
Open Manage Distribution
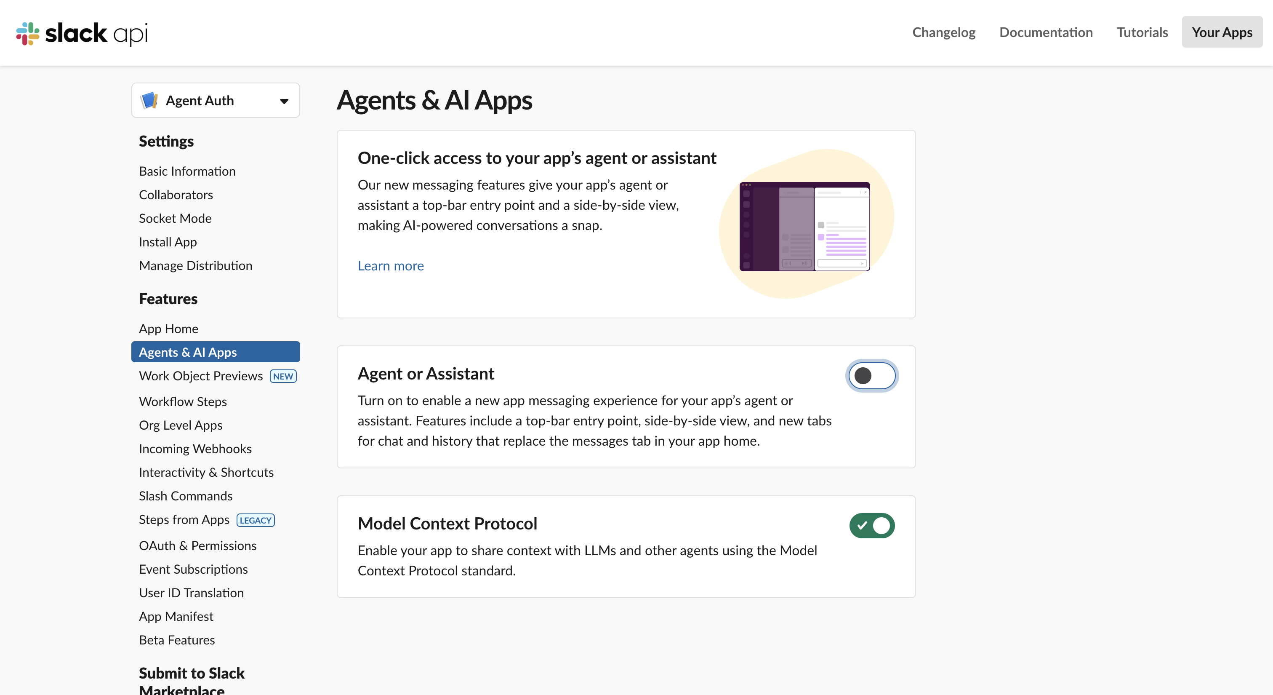[196, 265]
